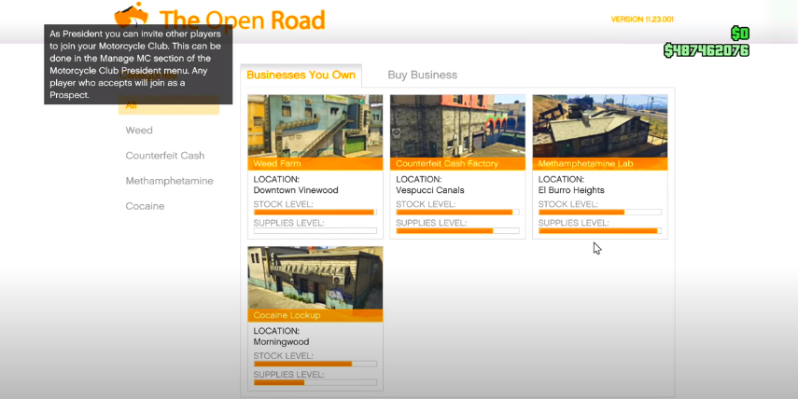Select Counterfeit Cash Factory title banner

[457, 164]
